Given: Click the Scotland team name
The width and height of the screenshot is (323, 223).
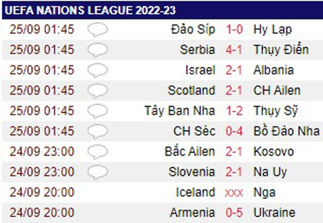Looking at the screenshot, I should pos(191,90).
